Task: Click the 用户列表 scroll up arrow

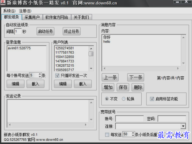Action: [91, 49]
